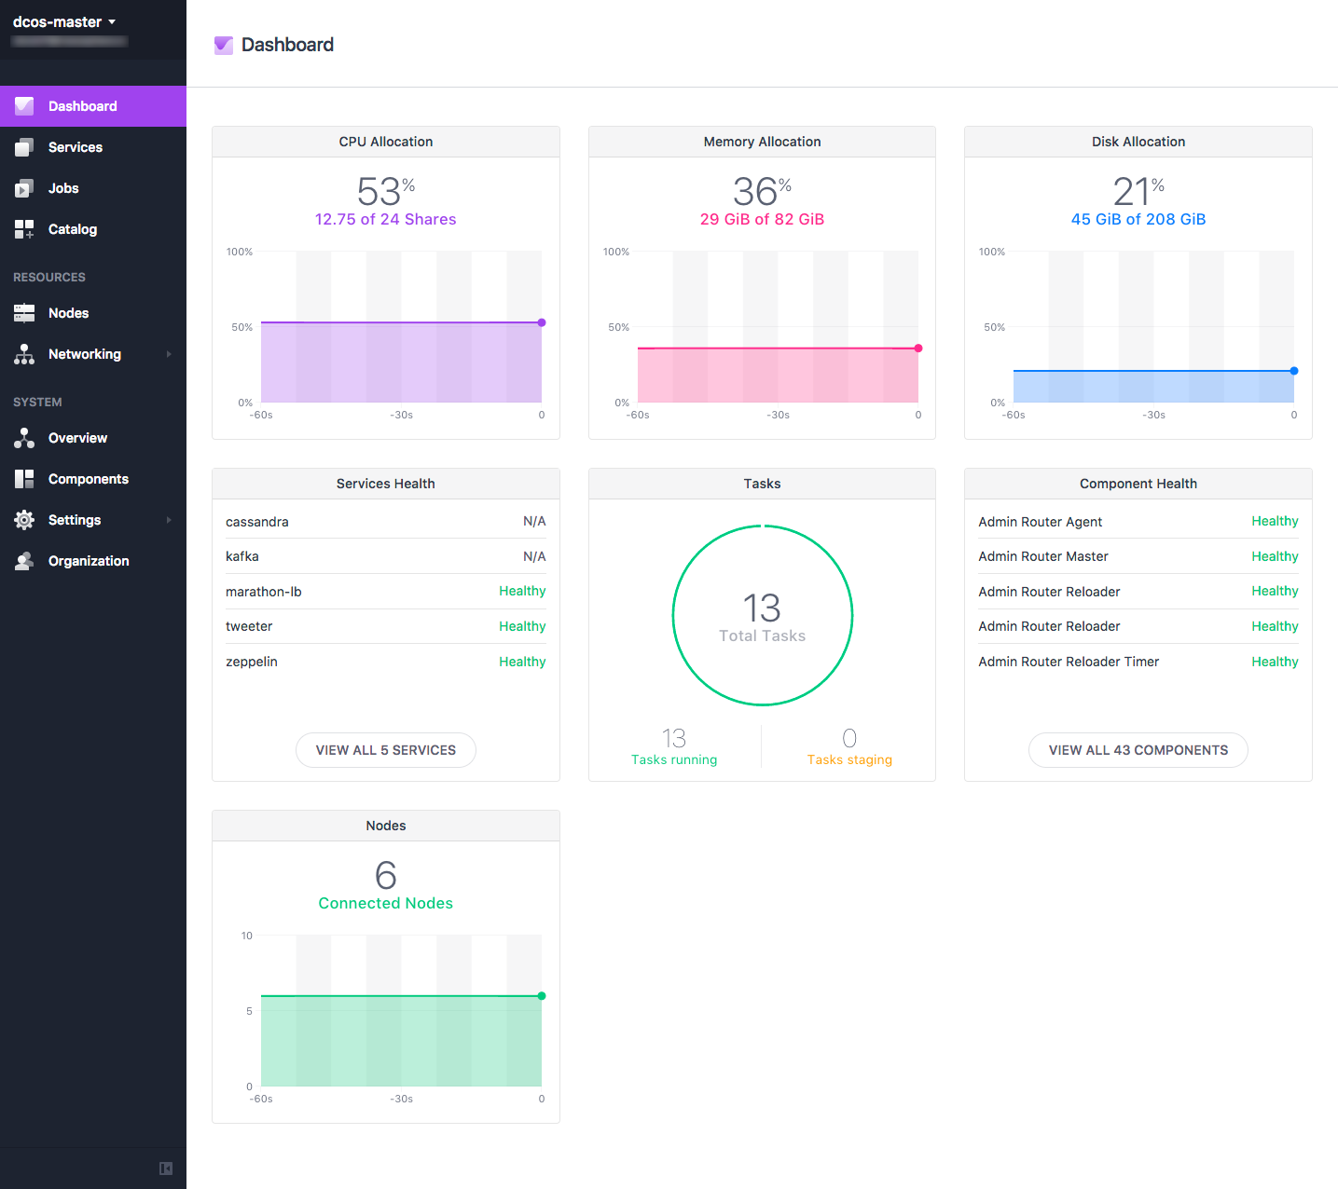Click the Components sidebar icon
This screenshot has width=1338, height=1189.
(x=24, y=479)
